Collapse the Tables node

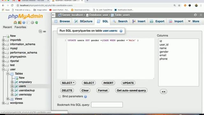tap(8, 74)
